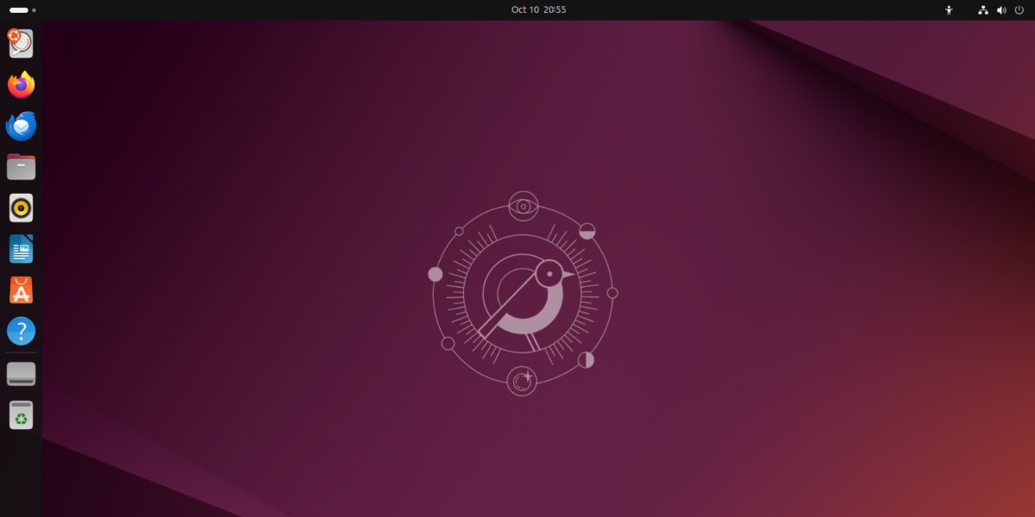Open the clock calendar menu
Screen dimensions: 1035x517
click(x=538, y=10)
